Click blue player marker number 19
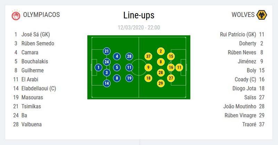 point(129,78)
